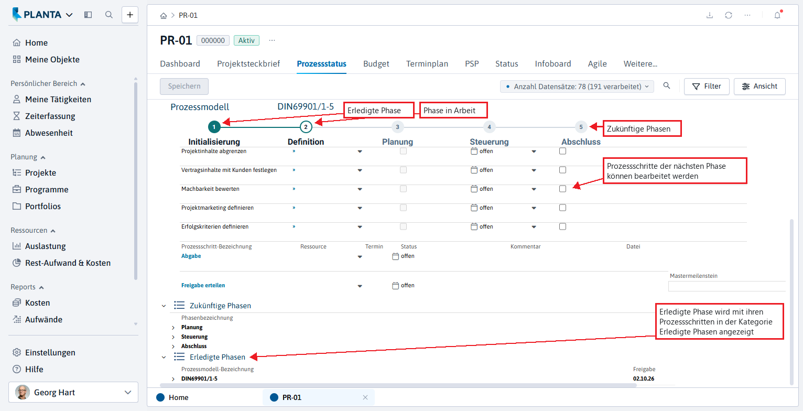Open resource dropdown for Machbarkeit bewerten
Image resolution: width=803 pixels, height=411 pixels.
(360, 189)
